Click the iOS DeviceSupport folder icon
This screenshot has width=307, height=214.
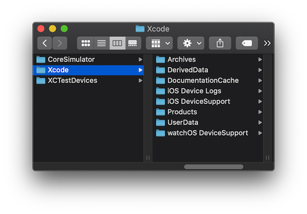(161, 101)
